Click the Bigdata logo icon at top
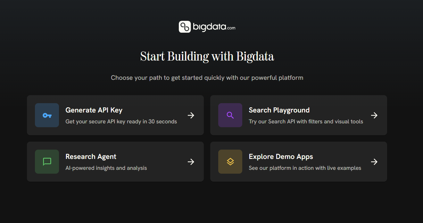Viewport: 423px width, 223px height. (x=185, y=27)
